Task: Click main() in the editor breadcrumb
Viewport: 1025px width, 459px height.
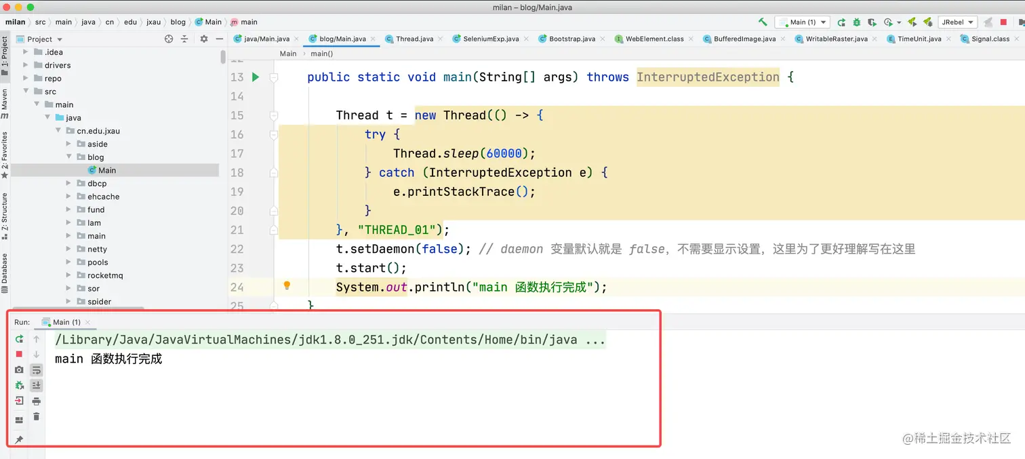Action: pos(321,54)
